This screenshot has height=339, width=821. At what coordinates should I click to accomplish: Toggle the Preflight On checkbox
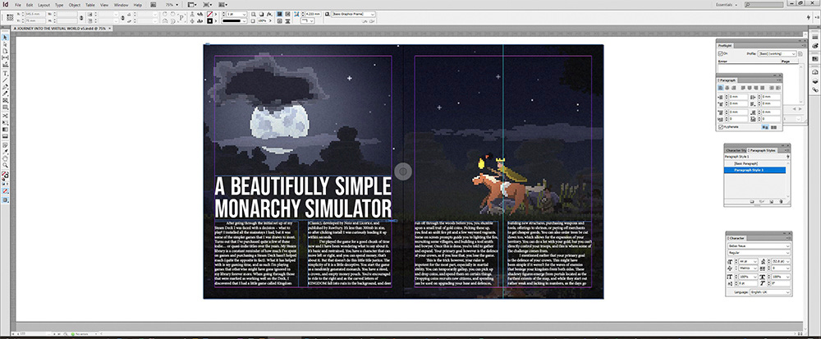(721, 54)
